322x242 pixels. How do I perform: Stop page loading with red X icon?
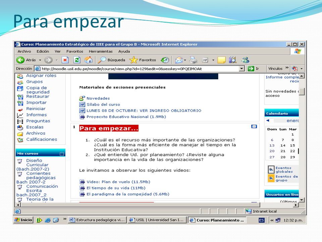pos(65,60)
